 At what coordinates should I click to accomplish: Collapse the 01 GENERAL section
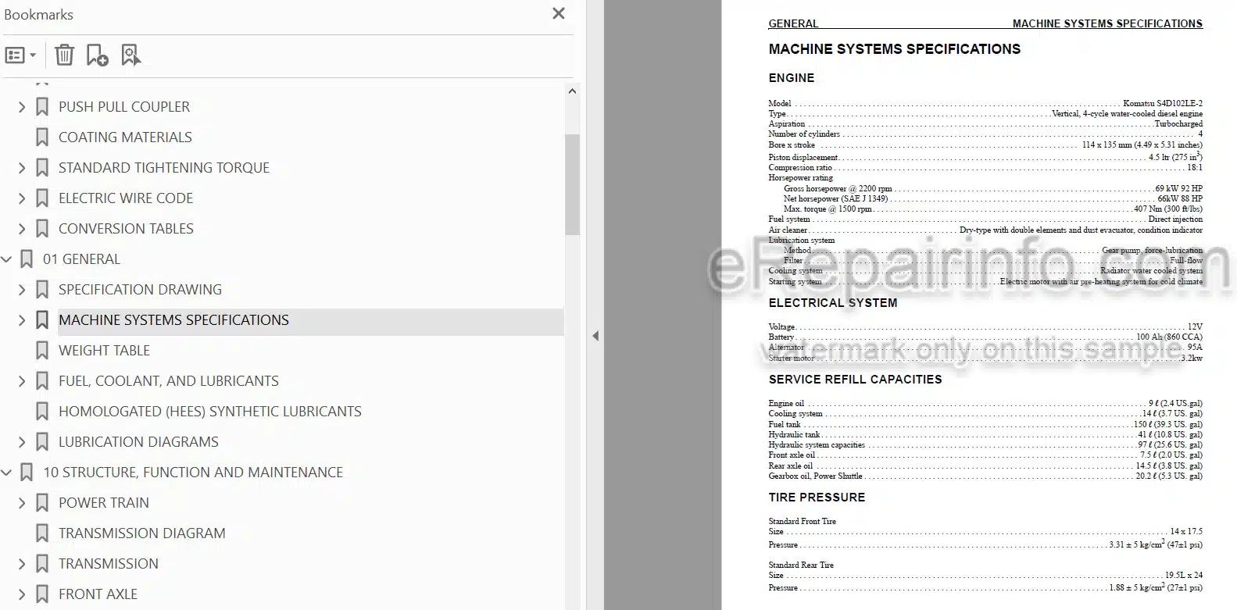pos(6,259)
